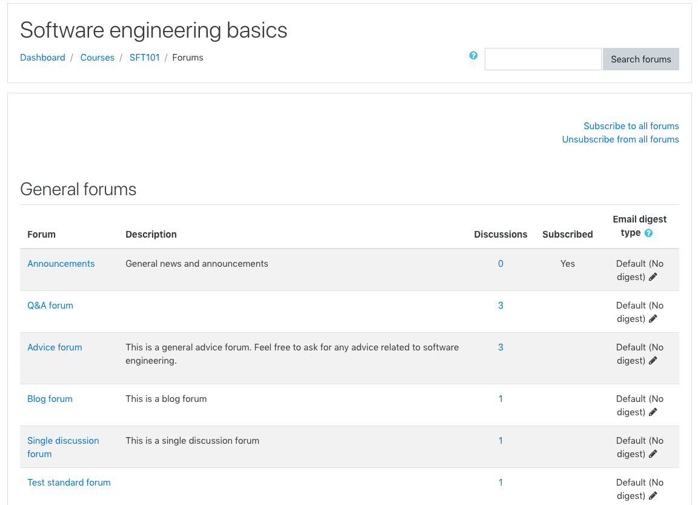Click discussions count 3 for Advice forum
The height and width of the screenshot is (505, 698).
click(x=501, y=347)
